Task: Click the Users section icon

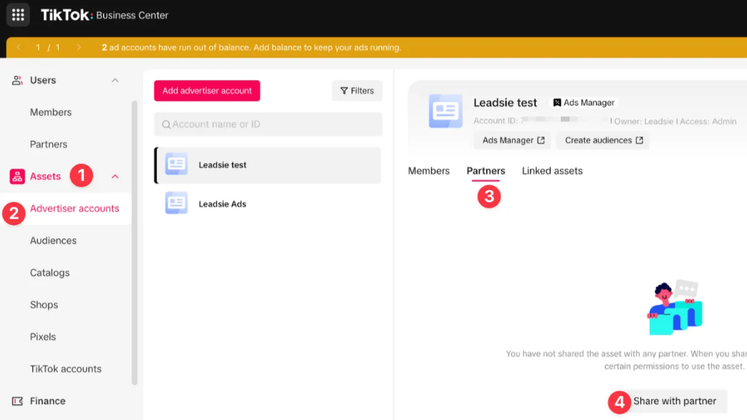Action: tap(17, 80)
